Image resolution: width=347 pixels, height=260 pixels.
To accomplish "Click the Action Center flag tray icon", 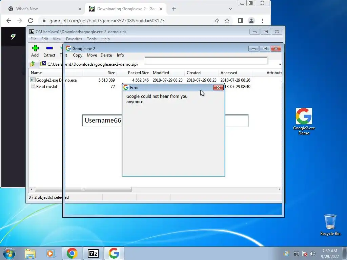I will click(305, 254).
